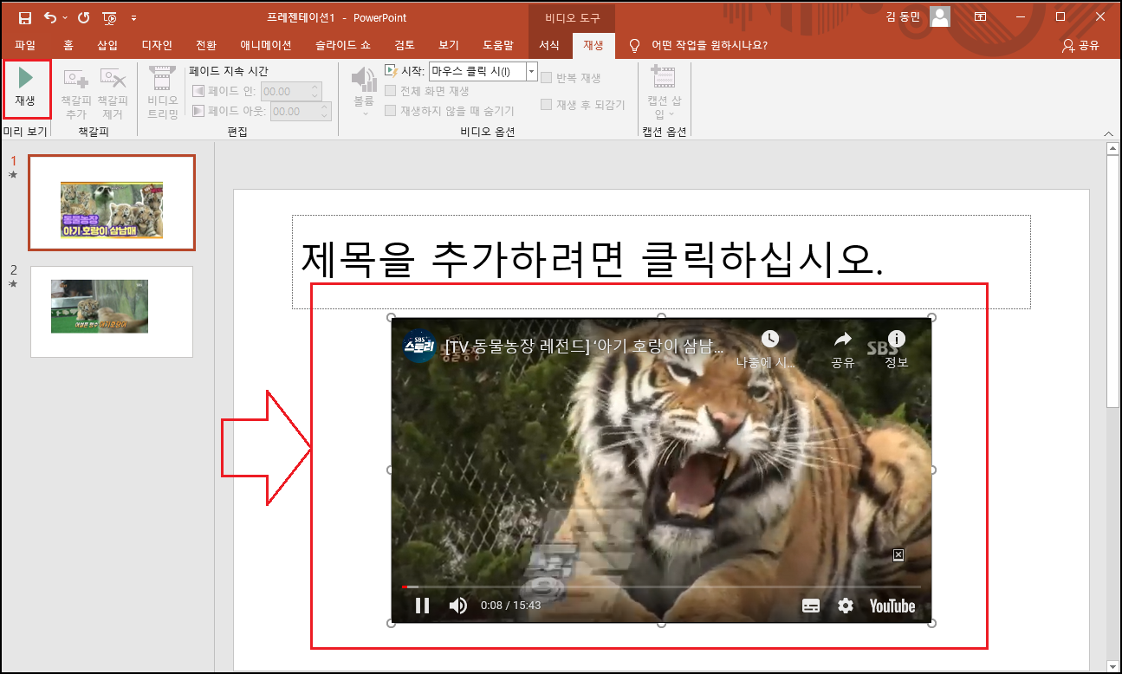
Task: Open the Start (시작) dropdown
Action: pos(531,71)
